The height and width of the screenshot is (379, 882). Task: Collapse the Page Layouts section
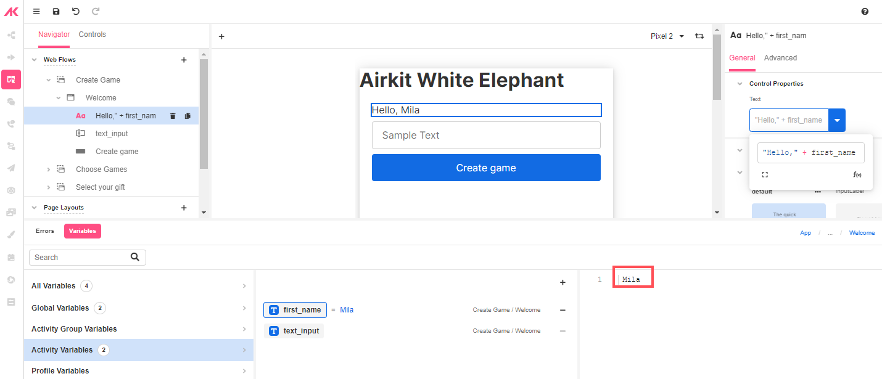pyautogui.click(x=34, y=208)
